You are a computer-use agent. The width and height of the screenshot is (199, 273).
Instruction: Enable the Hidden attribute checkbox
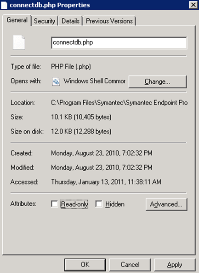(99, 204)
